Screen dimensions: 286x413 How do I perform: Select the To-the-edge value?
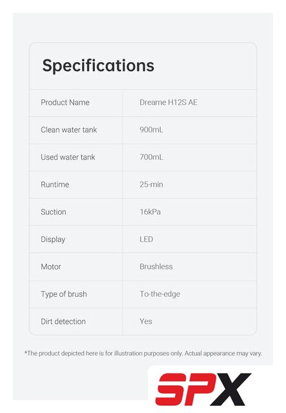159,294
